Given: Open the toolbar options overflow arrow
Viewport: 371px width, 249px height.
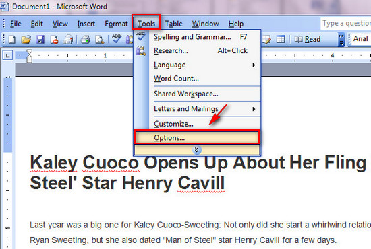Looking at the screenshot, I should [x=341, y=40].
